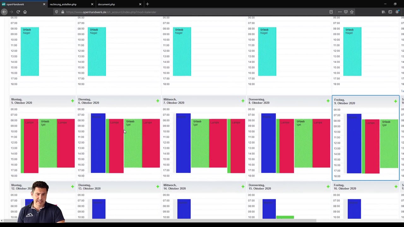
Task: Add an appointment on Freitag, 9. Oktober
Action: coord(395,101)
